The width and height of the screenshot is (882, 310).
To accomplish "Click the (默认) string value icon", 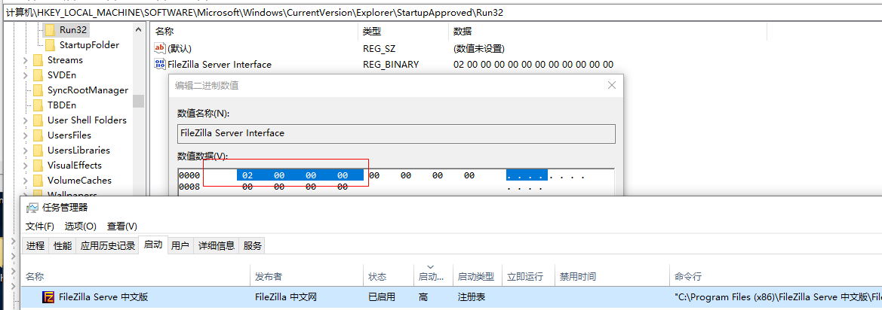I will [160, 49].
